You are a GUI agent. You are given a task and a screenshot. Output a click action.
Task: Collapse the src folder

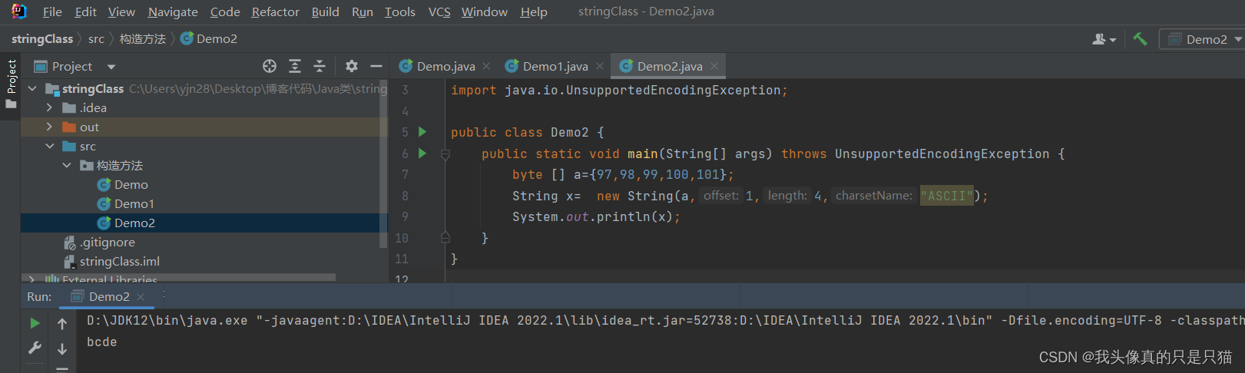(49, 146)
